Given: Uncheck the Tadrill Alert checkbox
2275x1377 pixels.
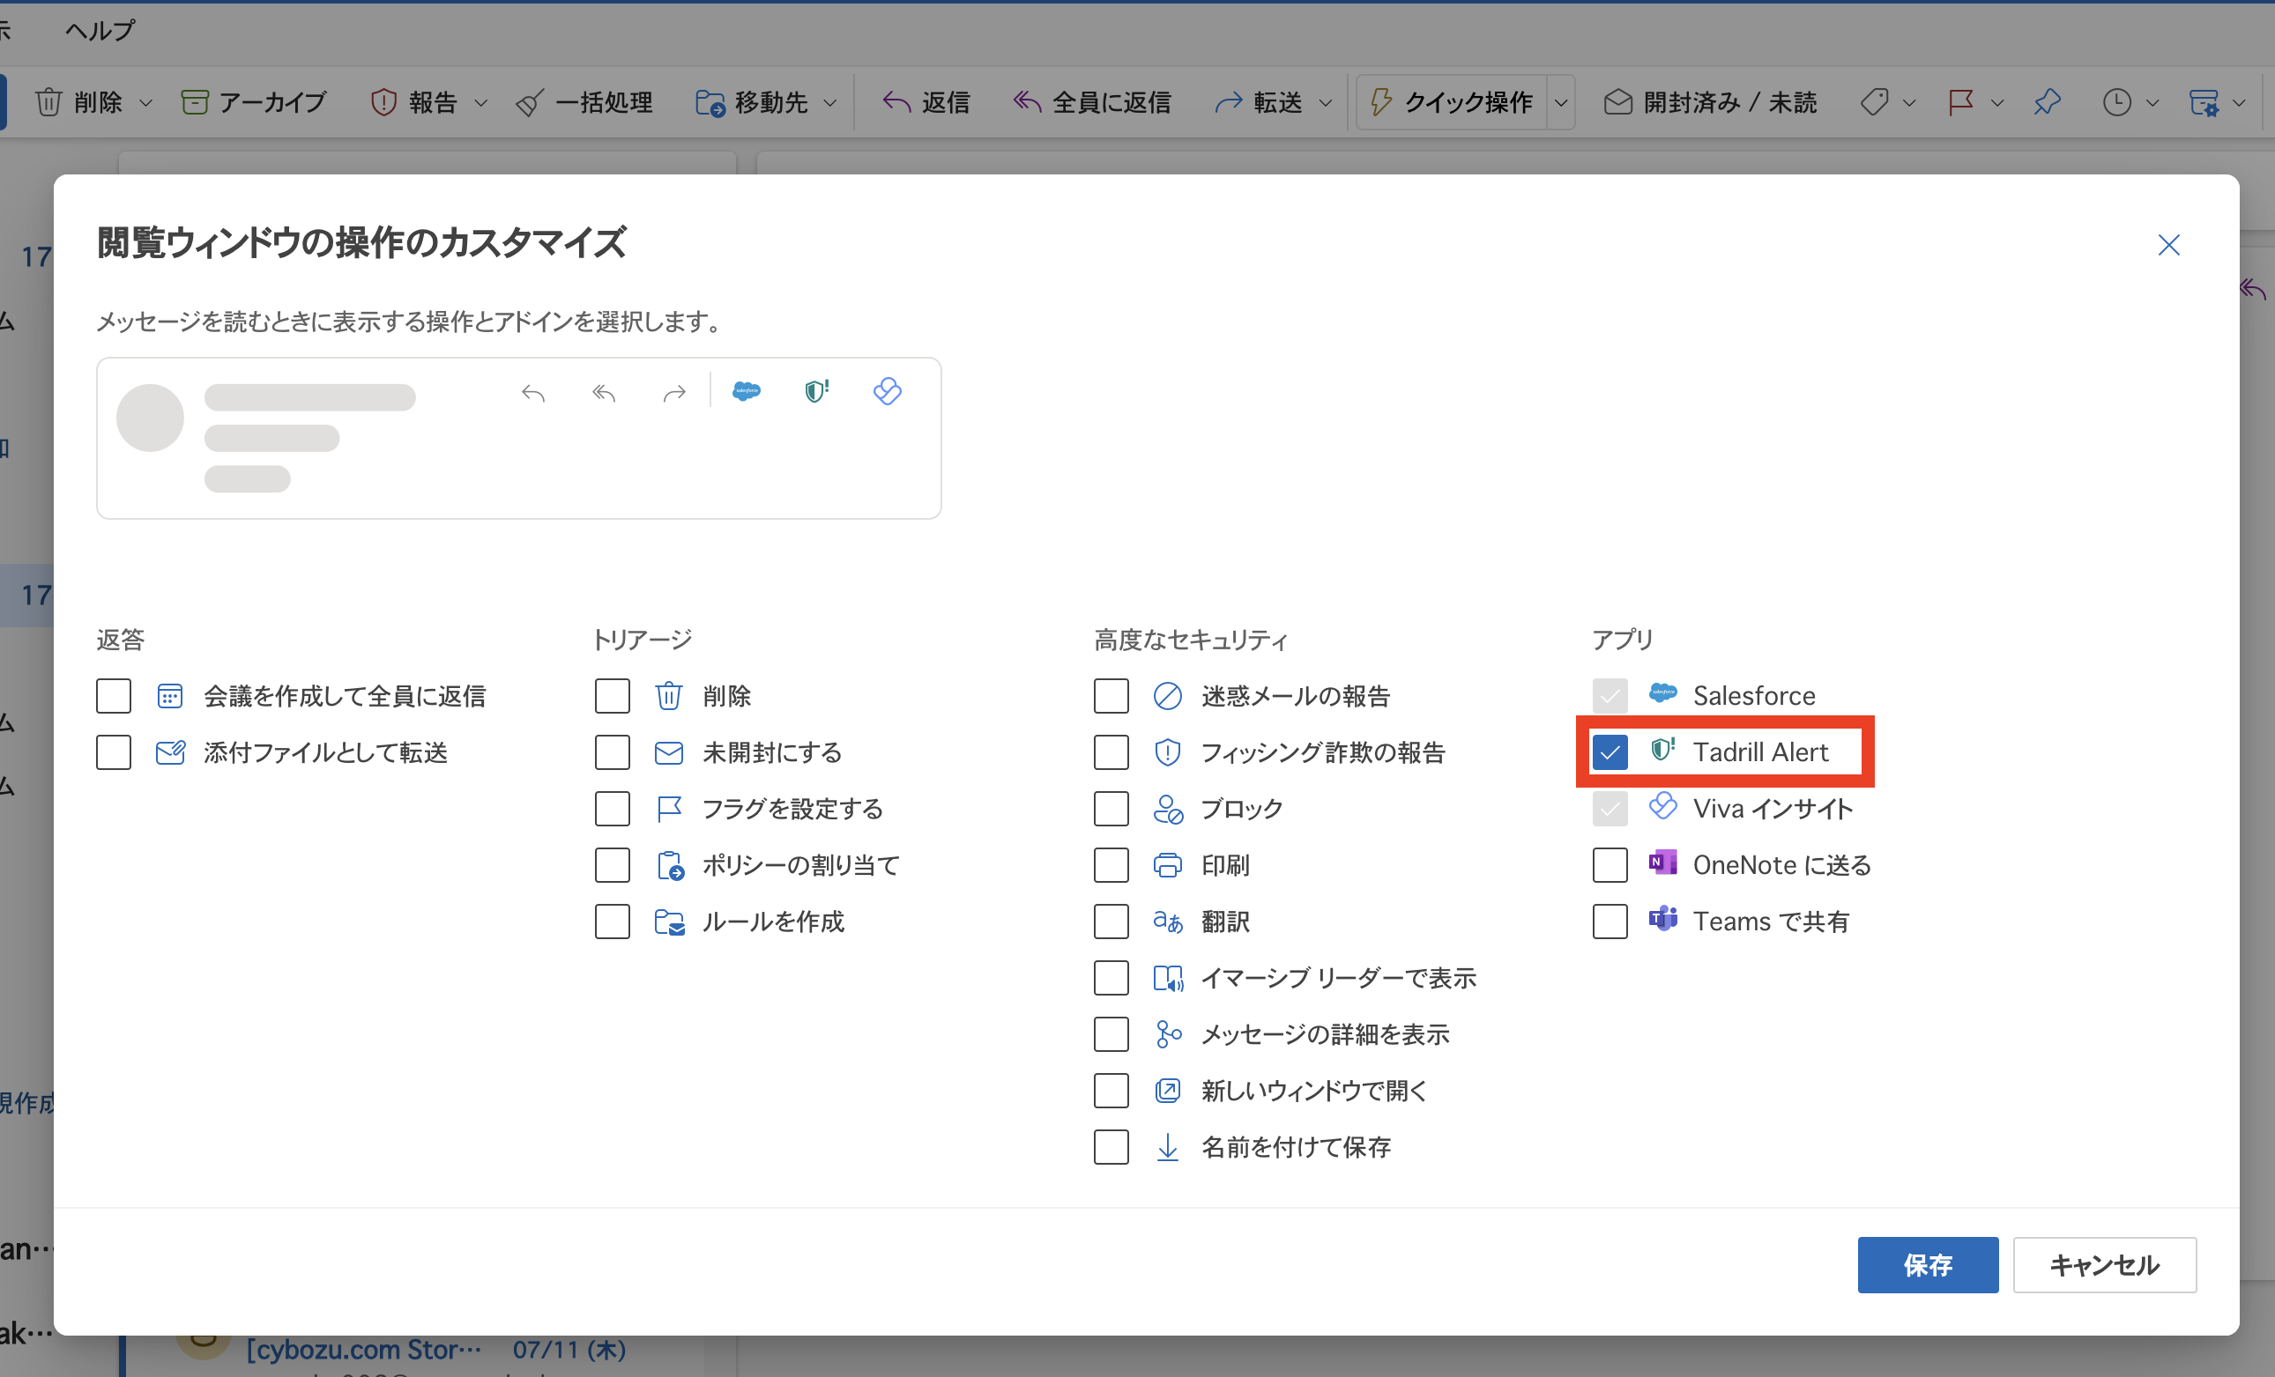Looking at the screenshot, I should point(1610,752).
